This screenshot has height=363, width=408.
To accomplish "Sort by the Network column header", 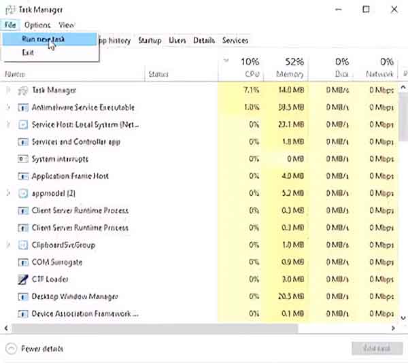I will (379, 74).
